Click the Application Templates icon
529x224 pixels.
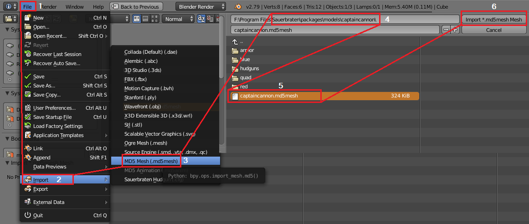[x=28, y=135]
